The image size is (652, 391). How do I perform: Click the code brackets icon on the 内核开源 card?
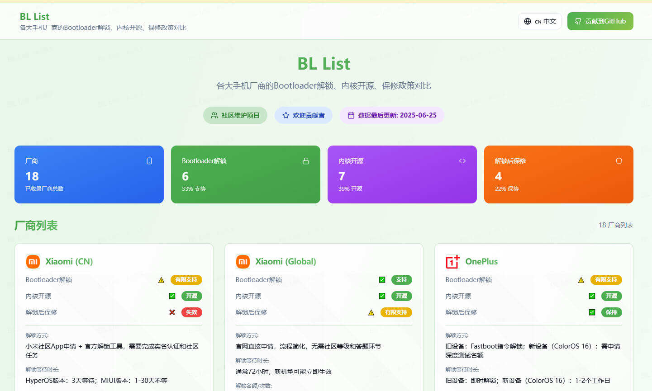click(462, 160)
